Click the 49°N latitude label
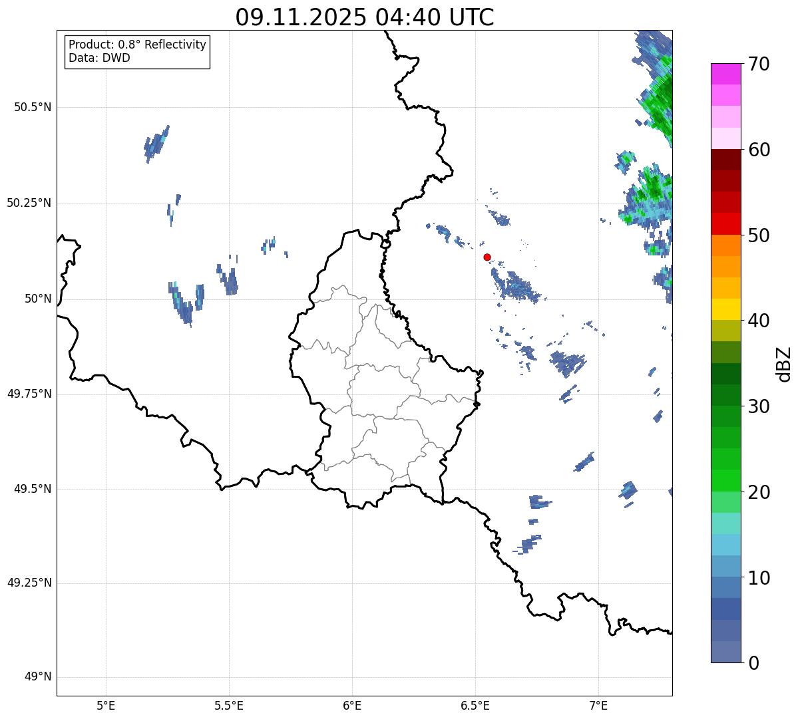Viewport: 800px width, 719px height. [38, 676]
